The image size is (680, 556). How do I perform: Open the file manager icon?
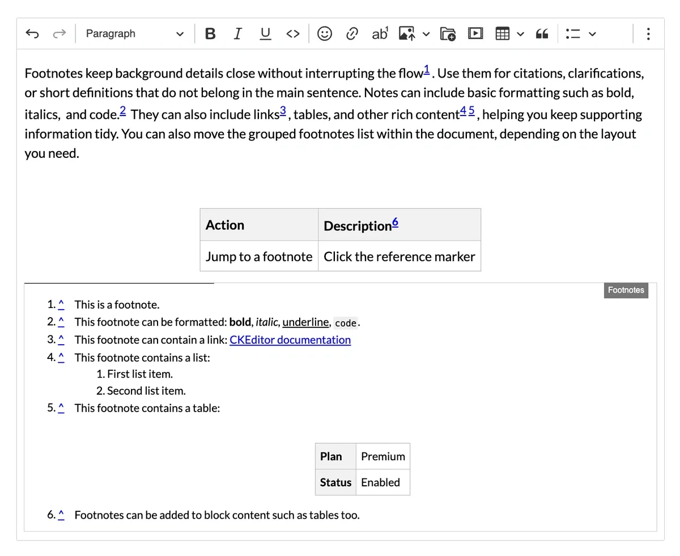click(x=448, y=34)
